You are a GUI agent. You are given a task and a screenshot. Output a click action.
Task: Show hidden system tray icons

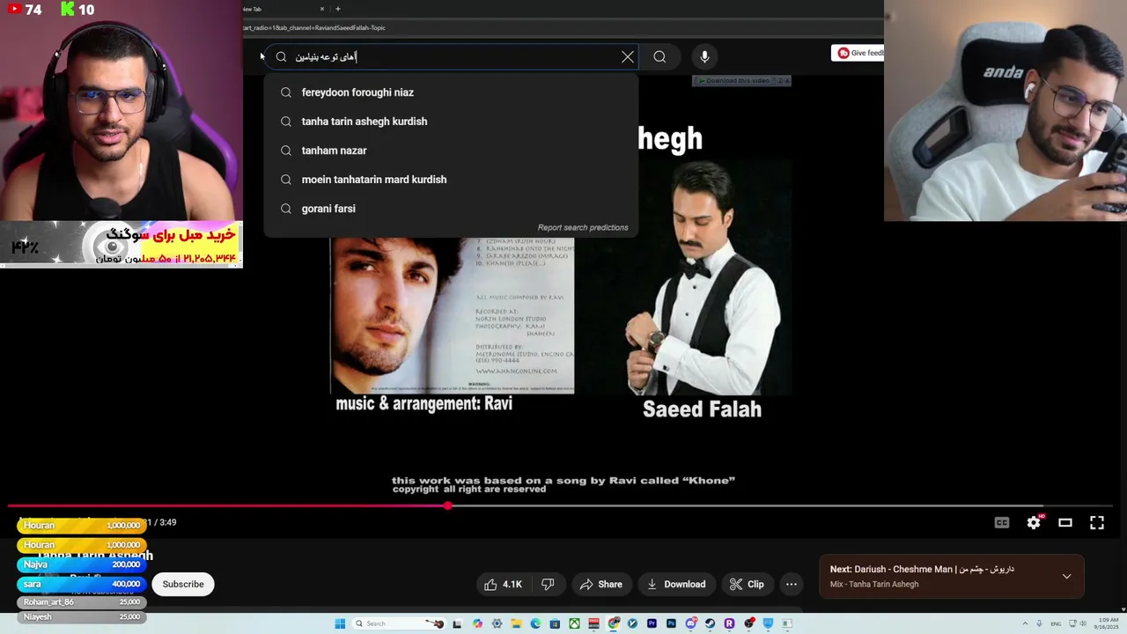pos(1025,623)
